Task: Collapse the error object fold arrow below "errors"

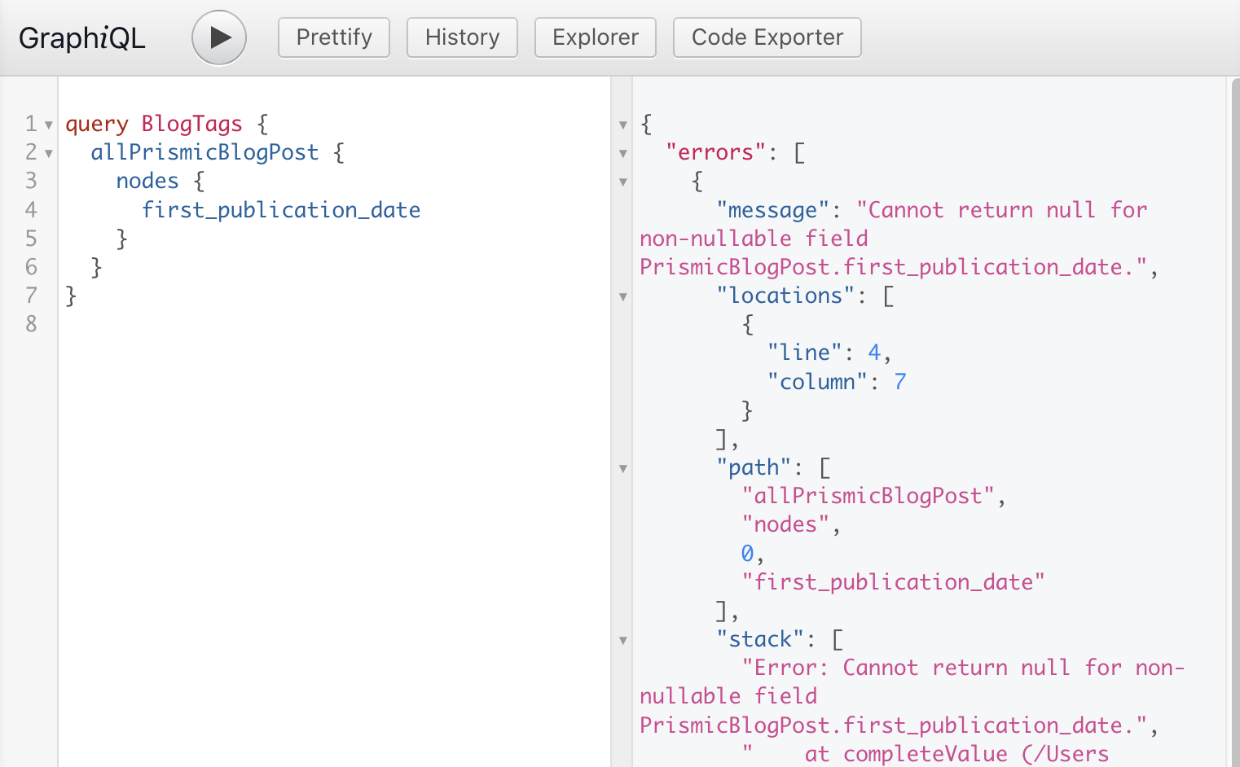Action: pyautogui.click(x=623, y=182)
